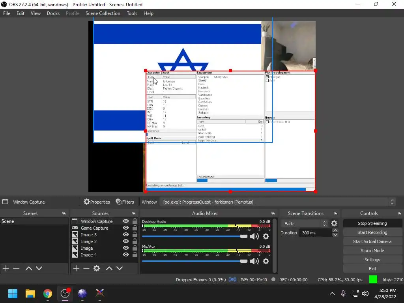The image size is (404, 303).
Task: Mute Mic/Aux audio
Action: click(x=254, y=261)
